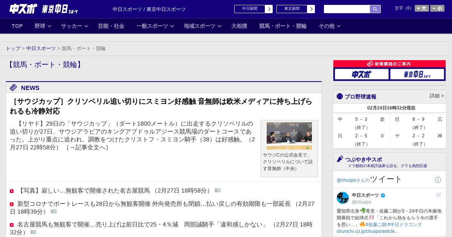This screenshot has width=452, height=237.
Task: Click the 中スポ logo in the header
Action: click(23, 9)
